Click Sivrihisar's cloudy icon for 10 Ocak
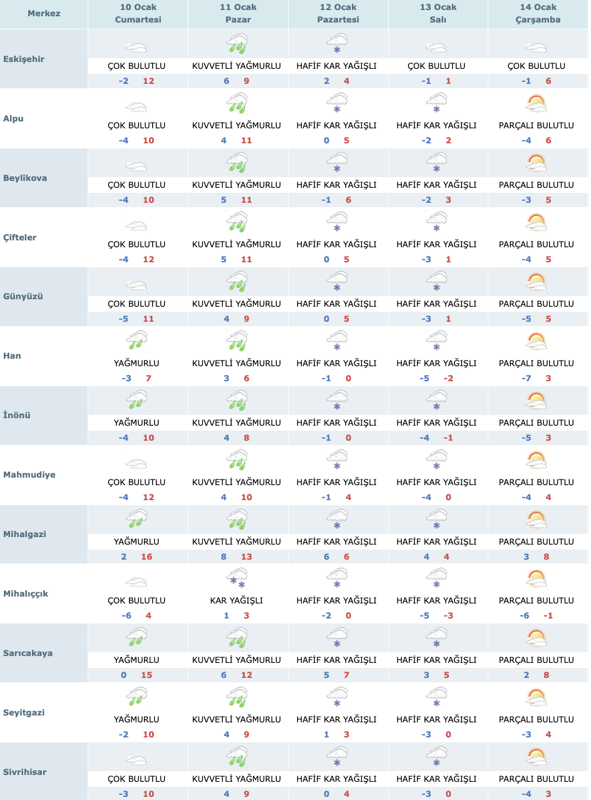Viewport: 591px width, 800px height. (136, 761)
